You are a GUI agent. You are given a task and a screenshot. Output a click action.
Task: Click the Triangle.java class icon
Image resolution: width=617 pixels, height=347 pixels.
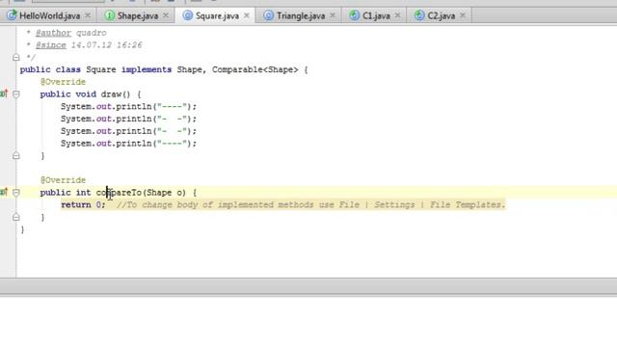pos(268,15)
